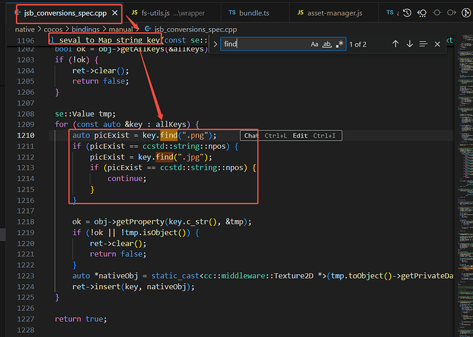This screenshot has height=337, width=473.
Task: Click 'nativeObj' argument on line 1224
Action: coord(166,287)
